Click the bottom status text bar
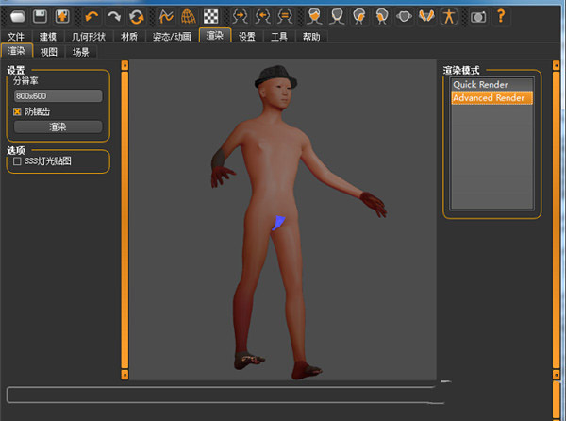The height and width of the screenshot is (421, 566). click(x=222, y=395)
